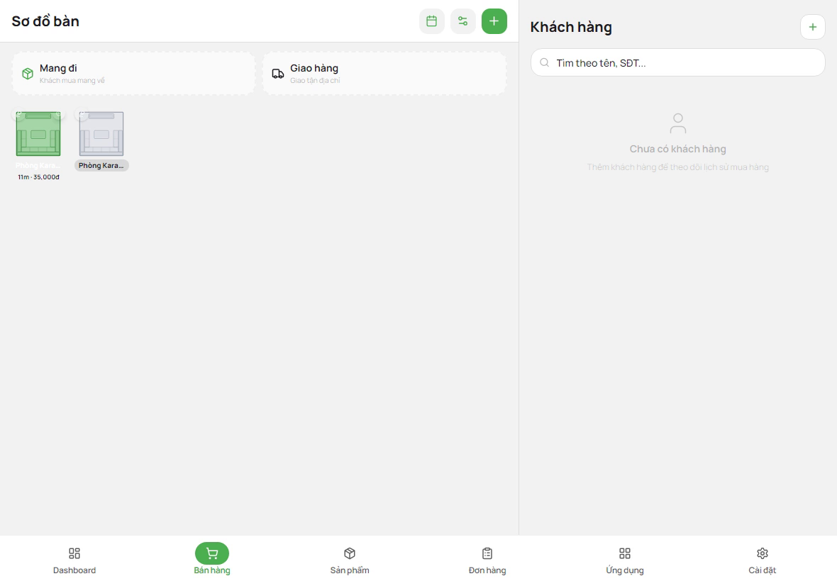Click the Giao hàng delivery truck icon
This screenshot has height=581, width=837.
point(278,74)
